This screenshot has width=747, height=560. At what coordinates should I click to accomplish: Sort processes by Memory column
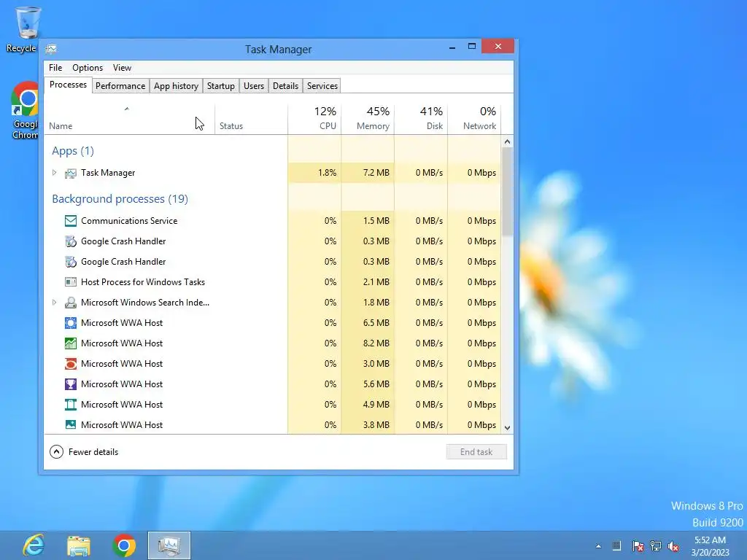point(368,119)
